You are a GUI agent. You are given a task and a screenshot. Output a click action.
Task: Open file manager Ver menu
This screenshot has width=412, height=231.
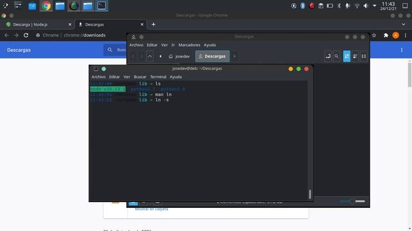coord(164,45)
